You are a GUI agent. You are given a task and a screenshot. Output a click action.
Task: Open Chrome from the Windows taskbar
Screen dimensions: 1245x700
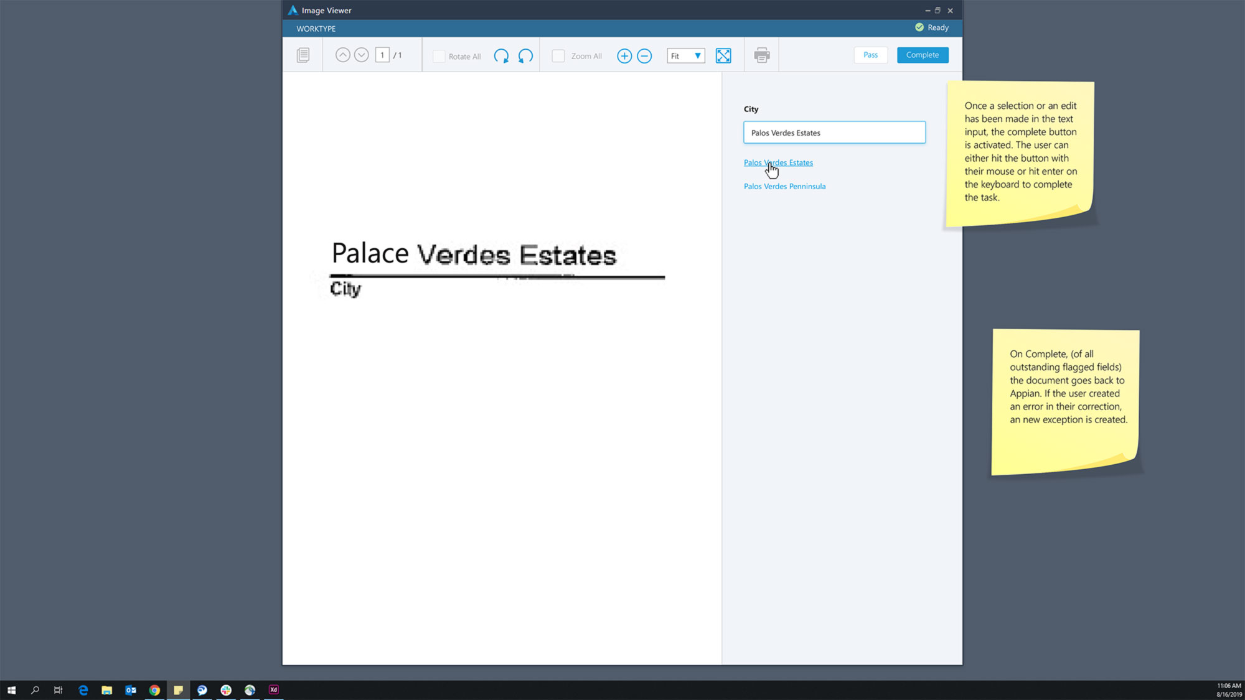(154, 690)
